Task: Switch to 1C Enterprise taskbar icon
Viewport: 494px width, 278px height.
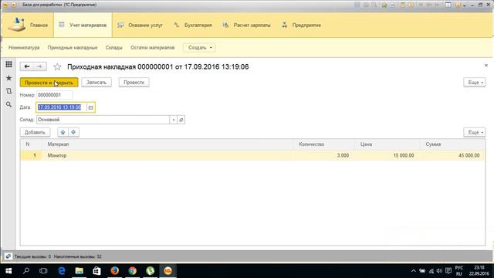Action: pyautogui.click(x=168, y=271)
